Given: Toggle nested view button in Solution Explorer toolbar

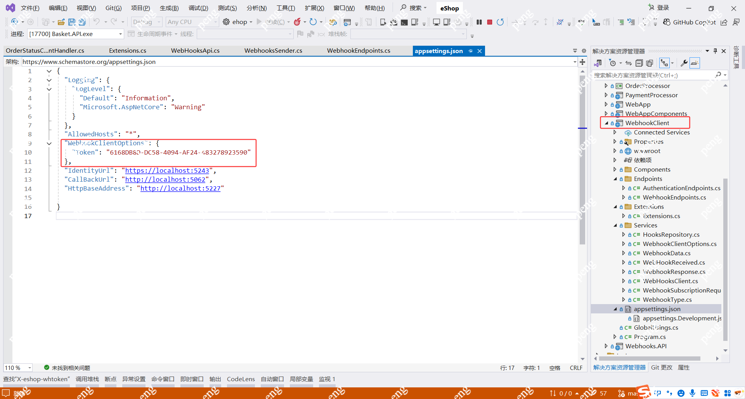Looking at the screenshot, I should pyautogui.click(x=664, y=63).
